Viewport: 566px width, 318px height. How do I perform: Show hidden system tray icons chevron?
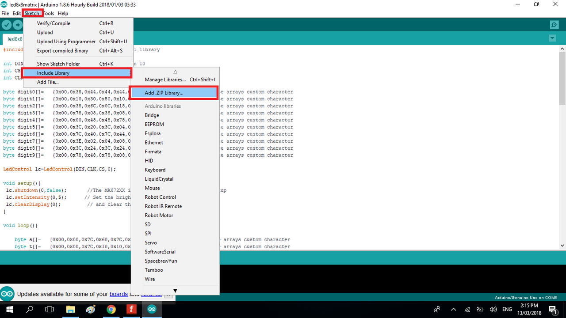pyautogui.click(x=453, y=309)
